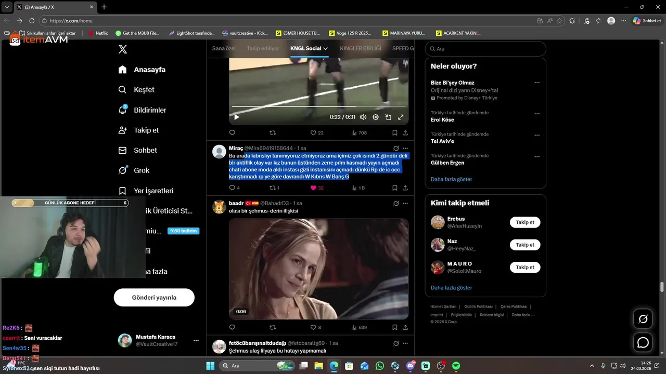Open Grok from sidebar
This screenshot has width=666, height=374.
point(134,170)
